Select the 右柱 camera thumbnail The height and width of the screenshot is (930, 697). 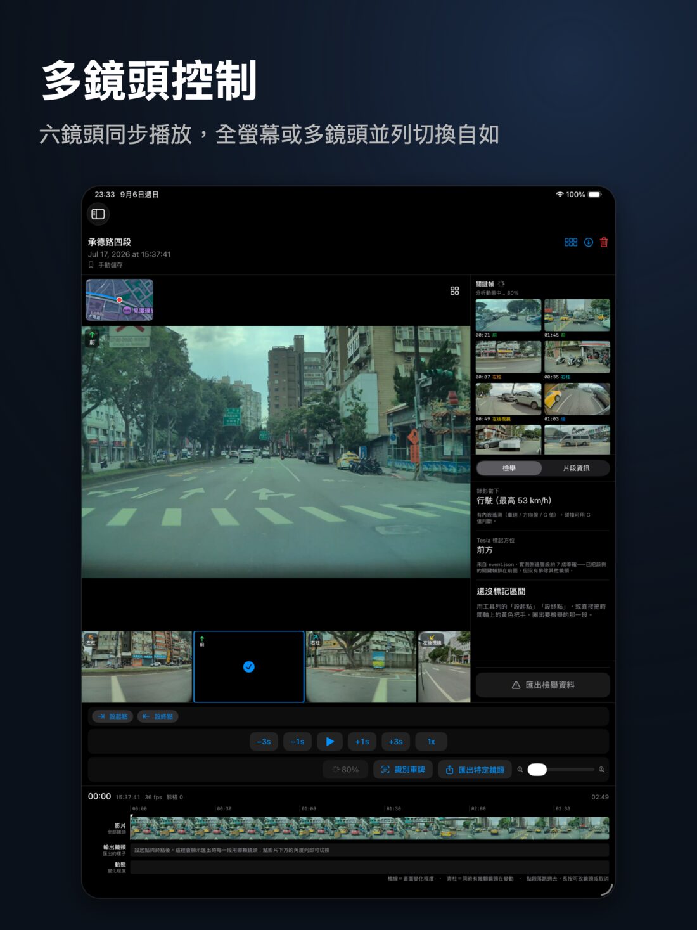coord(361,666)
